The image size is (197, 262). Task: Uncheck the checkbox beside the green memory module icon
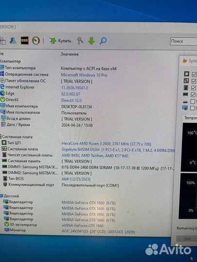point(193,95)
